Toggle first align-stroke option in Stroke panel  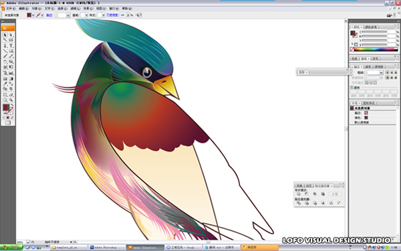pos(367,83)
